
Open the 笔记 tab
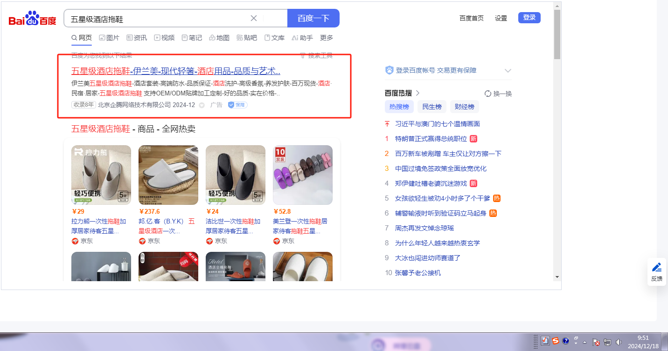(192, 38)
